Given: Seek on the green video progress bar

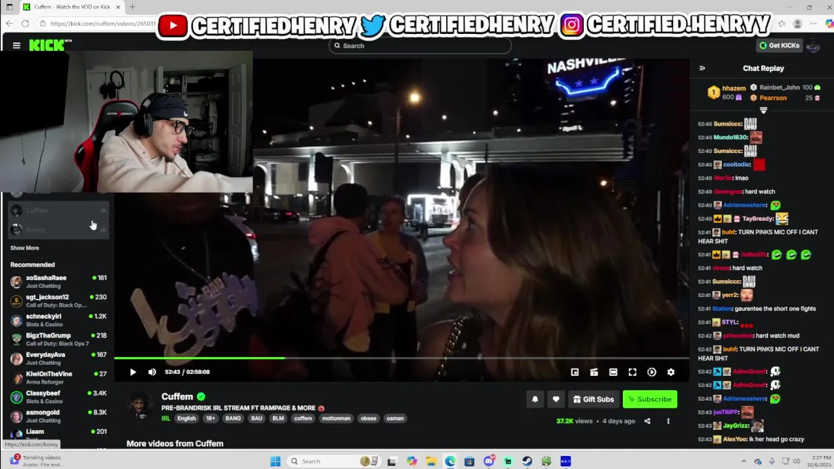Looking at the screenshot, I should (x=401, y=358).
